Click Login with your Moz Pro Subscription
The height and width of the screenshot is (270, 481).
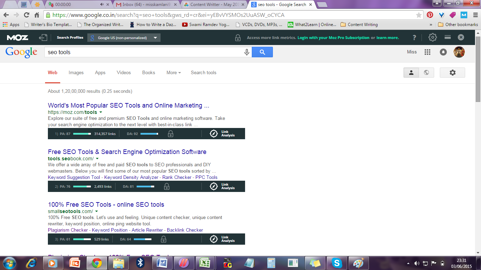pos(333,38)
